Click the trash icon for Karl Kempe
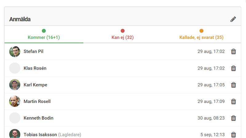 click(x=233, y=85)
